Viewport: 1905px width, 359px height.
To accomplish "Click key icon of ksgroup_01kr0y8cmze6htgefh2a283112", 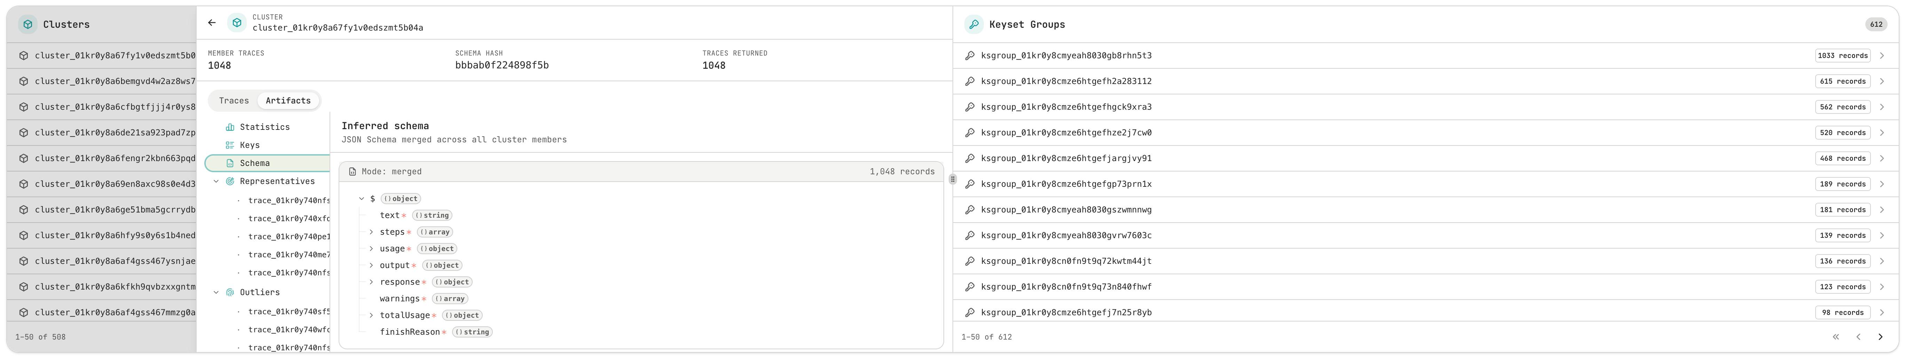I will coord(970,82).
